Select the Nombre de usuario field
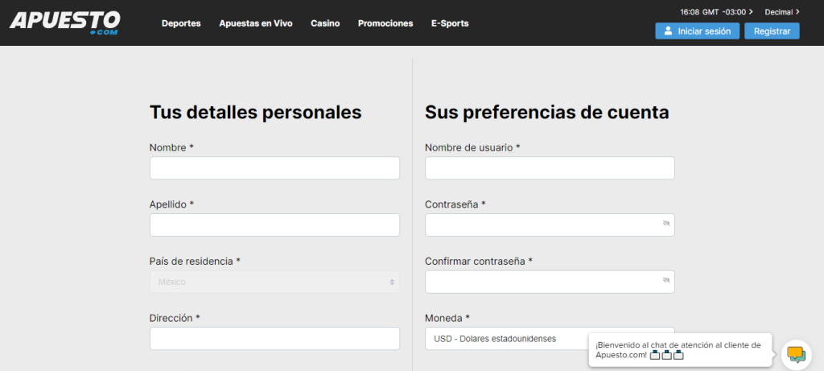The width and height of the screenshot is (824, 371). click(x=550, y=167)
